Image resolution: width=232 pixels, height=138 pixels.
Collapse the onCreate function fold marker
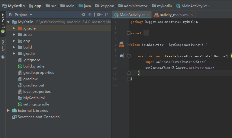point(129,56)
